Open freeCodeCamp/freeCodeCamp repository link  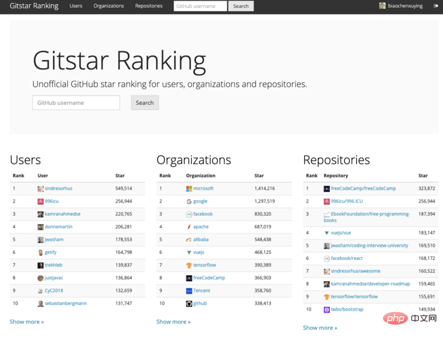point(363,188)
